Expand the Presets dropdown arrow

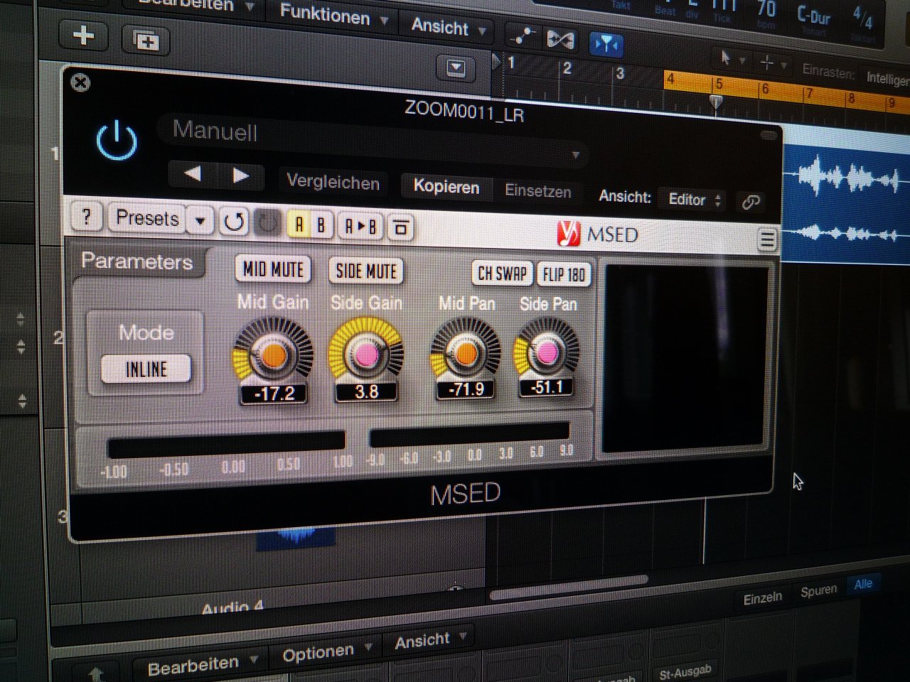[x=200, y=220]
